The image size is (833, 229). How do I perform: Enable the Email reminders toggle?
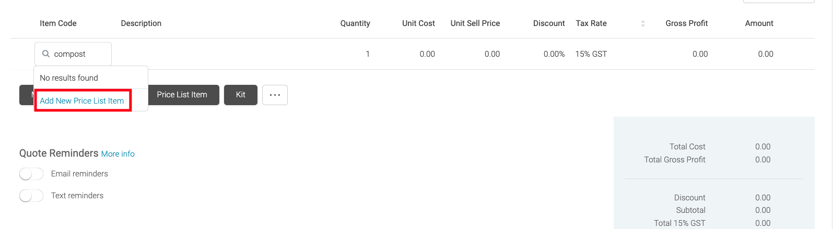pyautogui.click(x=31, y=174)
